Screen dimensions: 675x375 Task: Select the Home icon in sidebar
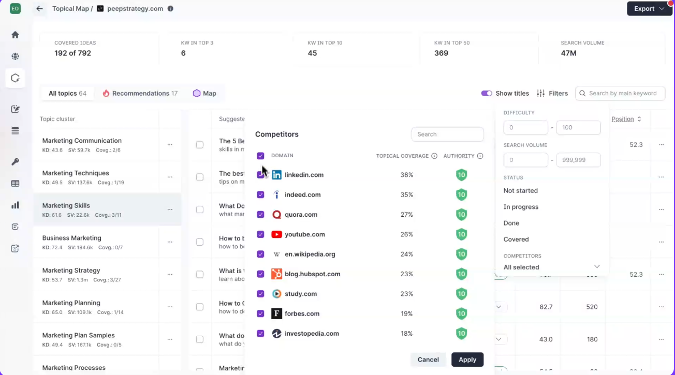(15, 34)
